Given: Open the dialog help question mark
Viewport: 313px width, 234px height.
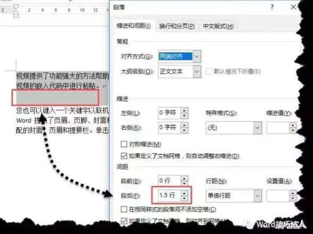Looking at the screenshot, I should tap(272, 7).
